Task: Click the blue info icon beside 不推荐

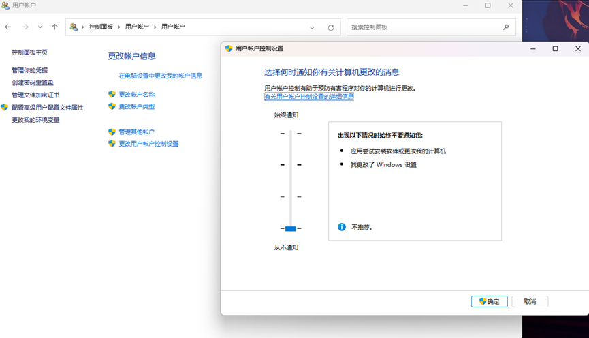Action: [342, 227]
